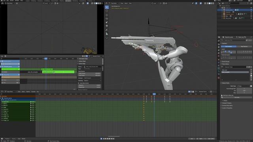The height and width of the screenshot is (142, 253).
Task: Open the Armature object data properties tab
Action: (219, 68)
